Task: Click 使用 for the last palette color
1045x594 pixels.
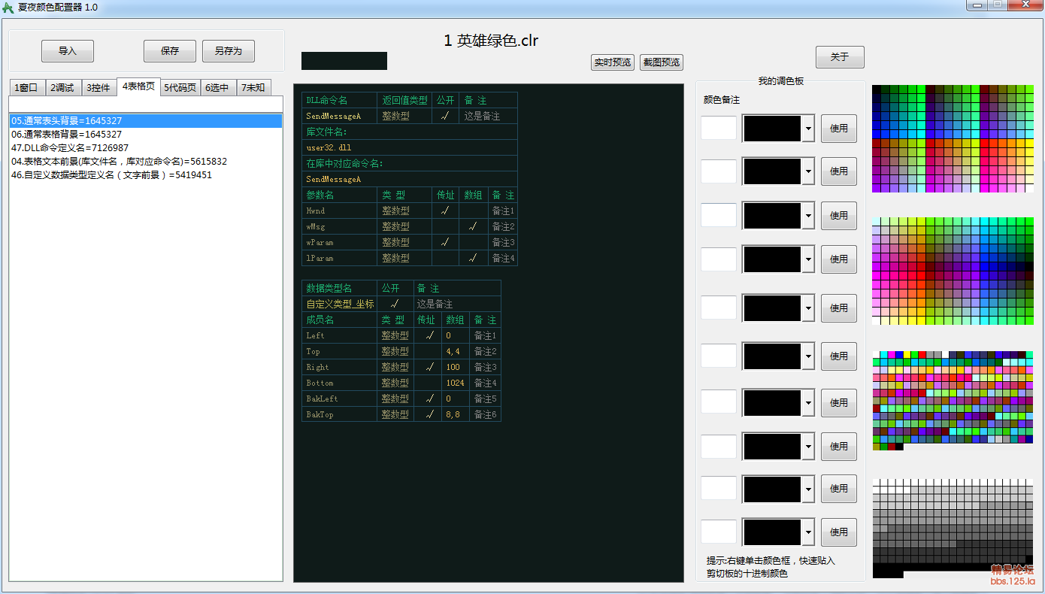Action: pos(839,532)
